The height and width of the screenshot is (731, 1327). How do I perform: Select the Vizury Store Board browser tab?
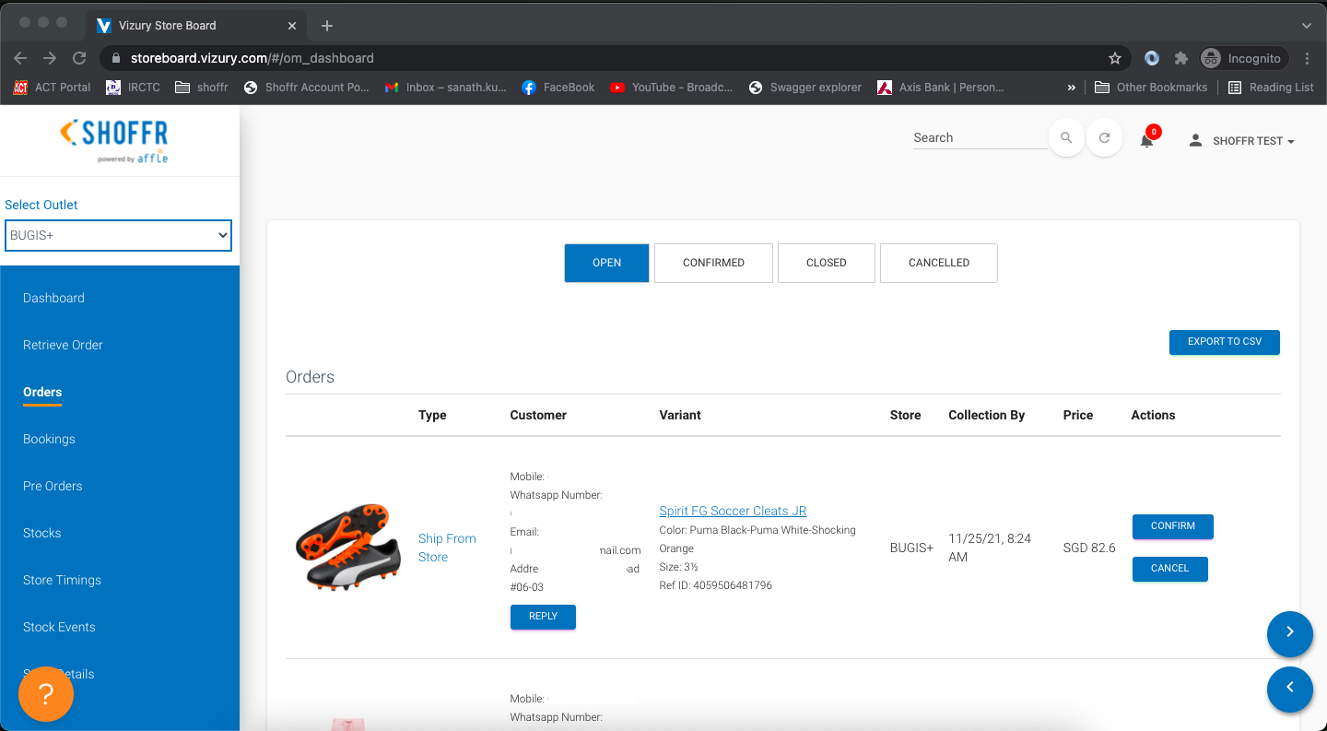[198, 26]
